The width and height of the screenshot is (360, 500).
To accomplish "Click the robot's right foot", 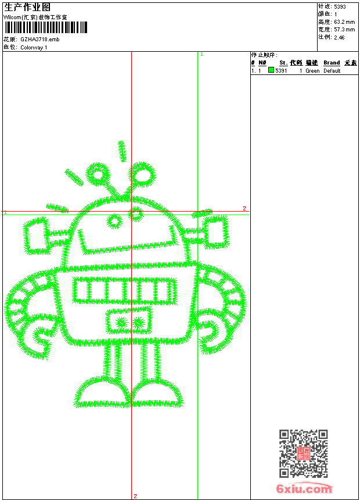I will coord(158,394).
